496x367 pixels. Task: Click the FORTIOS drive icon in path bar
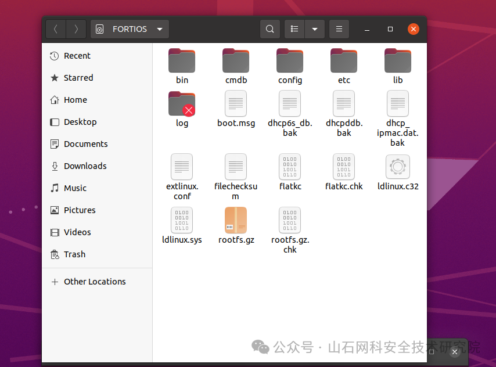tap(100, 30)
